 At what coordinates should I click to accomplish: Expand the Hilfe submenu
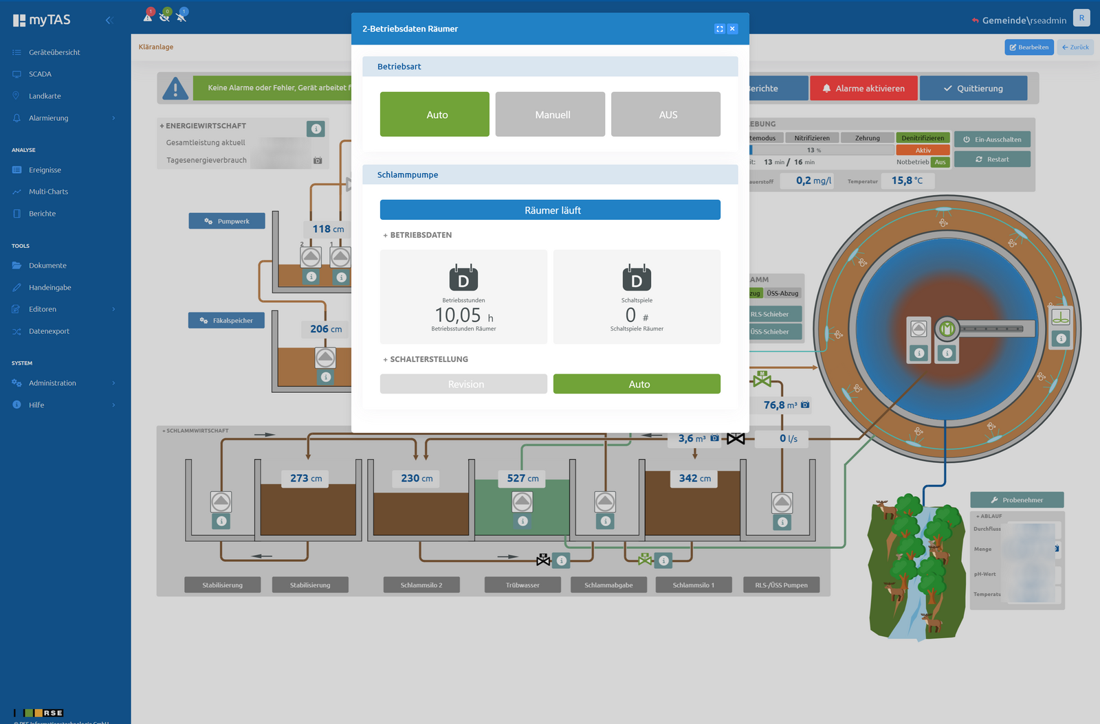[x=113, y=405]
